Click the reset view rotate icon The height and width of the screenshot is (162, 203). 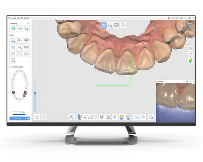[x=190, y=55]
